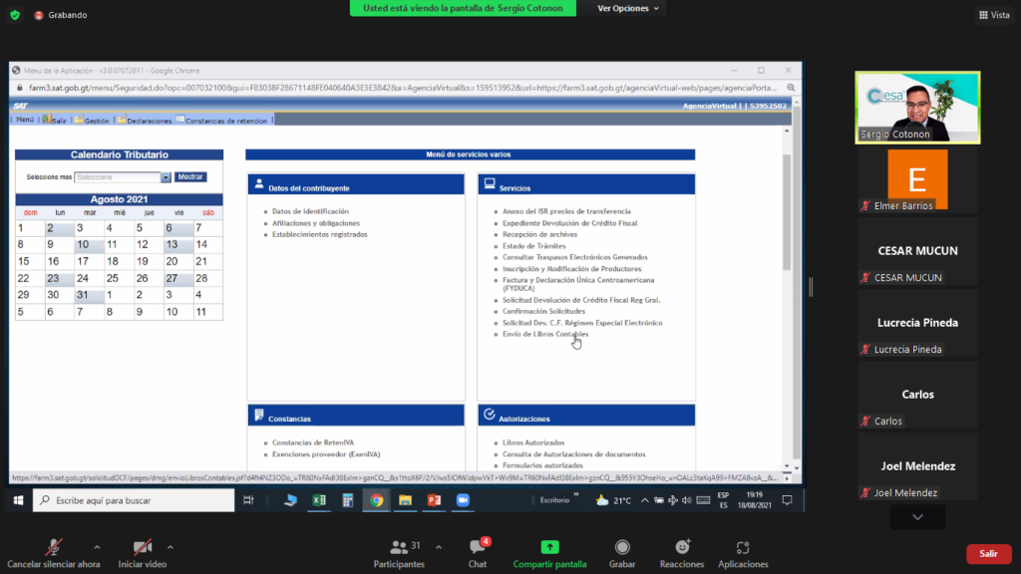Select Sergio Cotonon's video thumbnail
The width and height of the screenshot is (1021, 574).
[918, 107]
